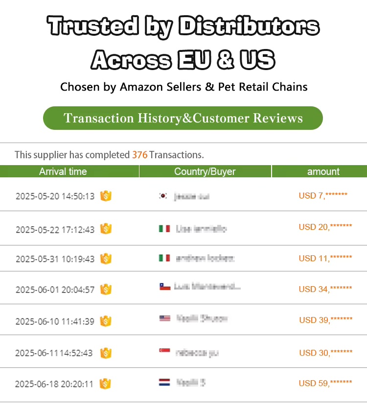Click gold shield icon beside 2025-05-31 10:19:43
This screenshot has width=367, height=413.
point(106,259)
